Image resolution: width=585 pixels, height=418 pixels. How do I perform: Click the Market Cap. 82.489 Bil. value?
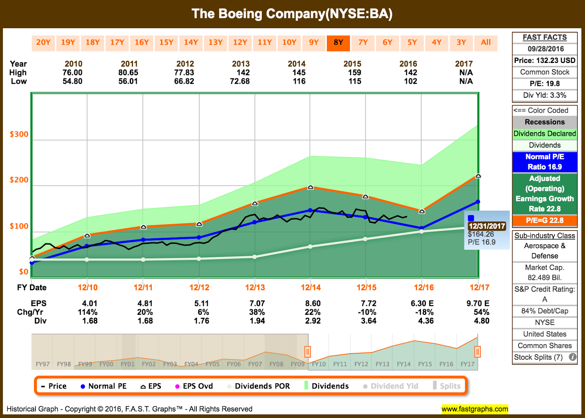click(545, 273)
